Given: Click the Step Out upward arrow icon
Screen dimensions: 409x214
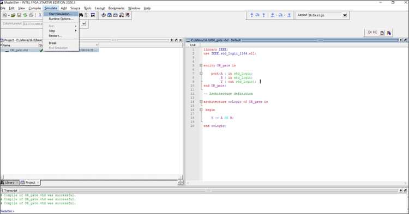Looking at the screenshot, I should click(x=264, y=15).
